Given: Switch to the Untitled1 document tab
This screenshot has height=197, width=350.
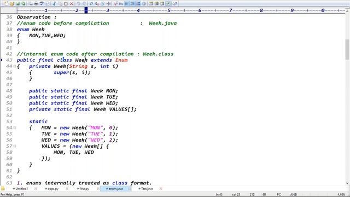Looking at the screenshot, I should (21, 189).
